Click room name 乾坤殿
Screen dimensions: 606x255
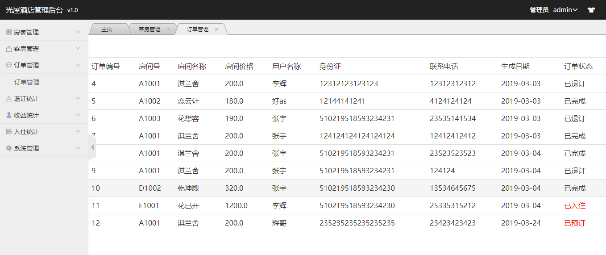188,188
